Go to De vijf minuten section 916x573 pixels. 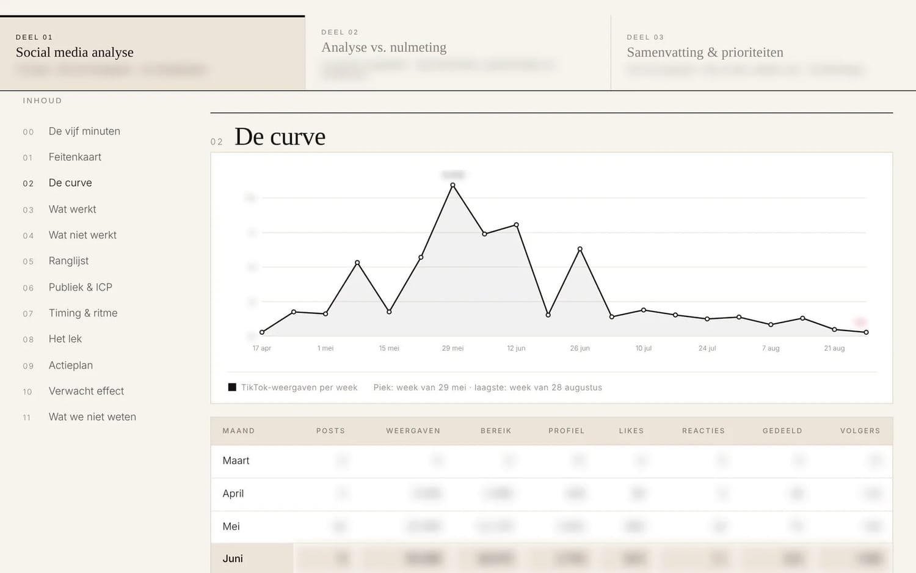click(84, 131)
